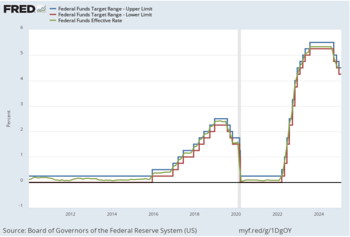Select 'Federal Funds Target Range - Upper Limit' legend label
The width and height of the screenshot is (350, 237).
[105, 9]
